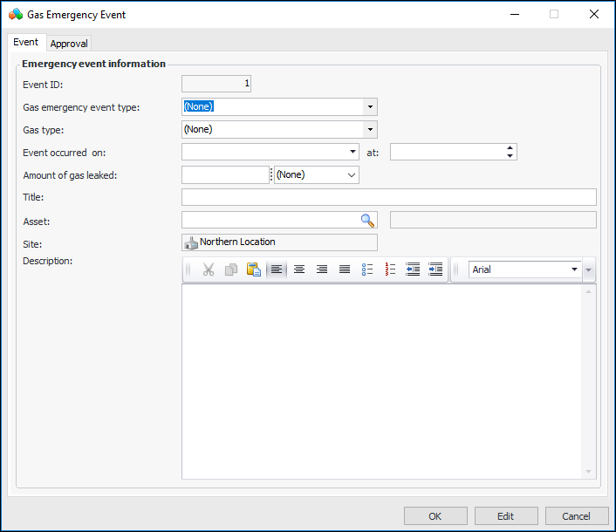Toggle left alignment in description toolbar
This screenshot has height=532, width=616.
pos(277,269)
